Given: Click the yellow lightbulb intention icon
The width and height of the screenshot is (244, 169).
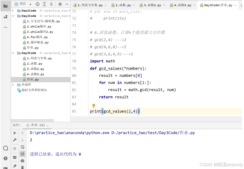Looking at the screenshot, I should pyautogui.click(x=93, y=106).
